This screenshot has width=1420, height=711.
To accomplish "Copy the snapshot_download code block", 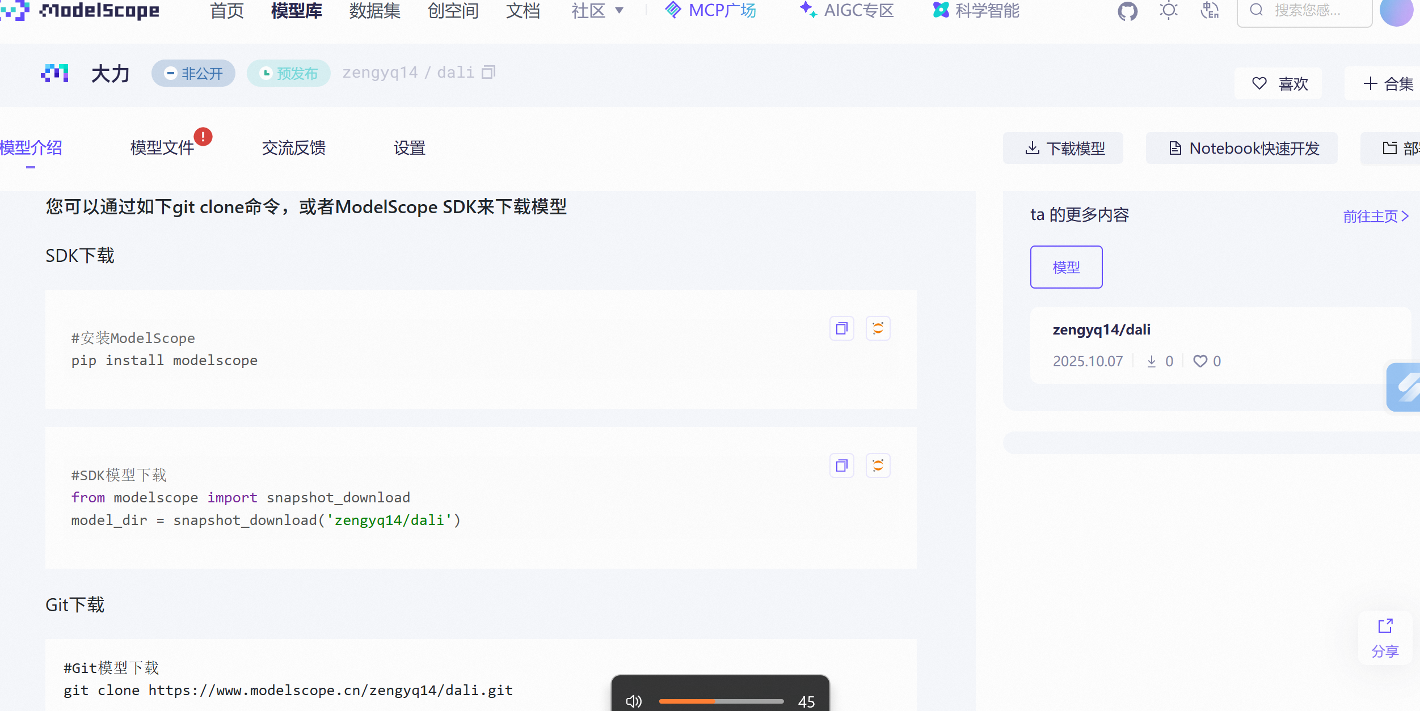I will coord(841,465).
